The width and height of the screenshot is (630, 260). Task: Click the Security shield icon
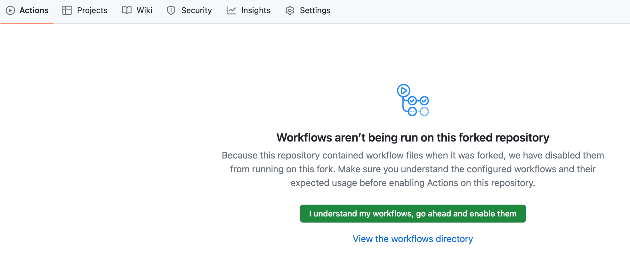(171, 11)
